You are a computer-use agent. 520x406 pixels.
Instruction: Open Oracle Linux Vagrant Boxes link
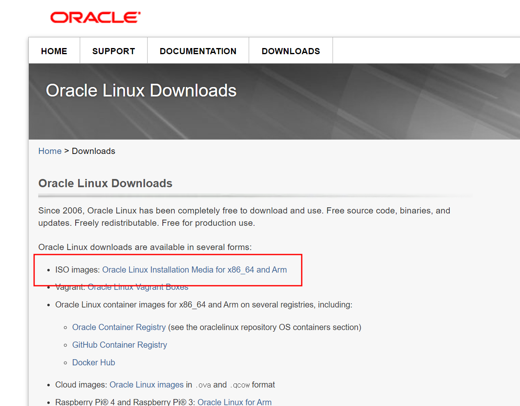(138, 287)
